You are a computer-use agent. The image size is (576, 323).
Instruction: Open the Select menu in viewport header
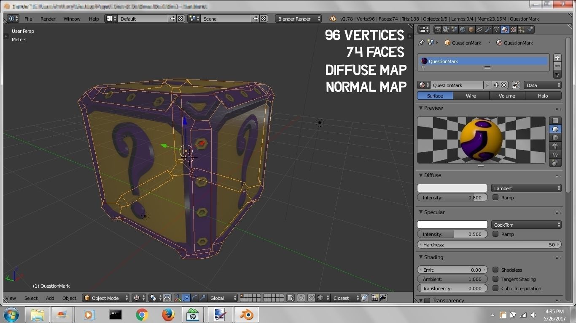(x=31, y=298)
